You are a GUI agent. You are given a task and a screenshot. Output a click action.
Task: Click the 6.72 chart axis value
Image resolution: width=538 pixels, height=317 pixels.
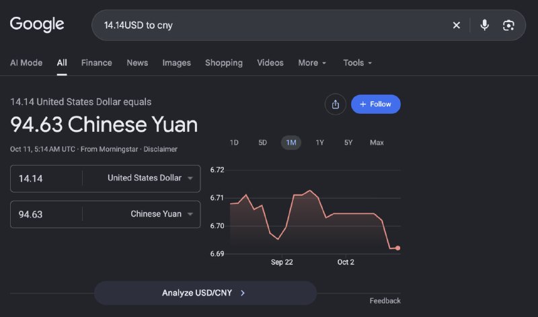point(217,170)
